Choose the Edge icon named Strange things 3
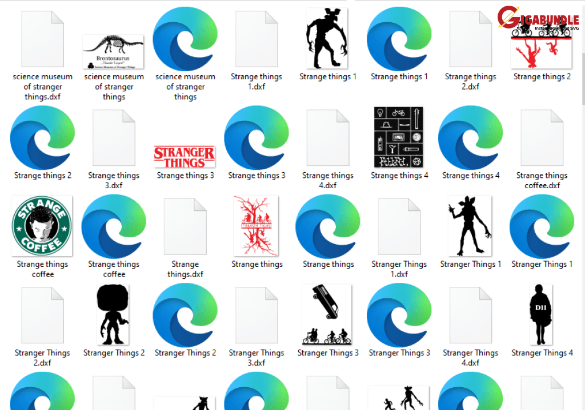 pyautogui.click(x=257, y=138)
